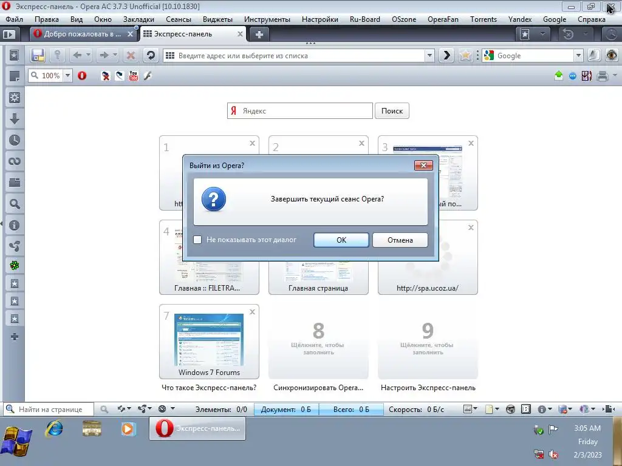This screenshot has width=622, height=466.
Task: Click the Яндекс search input field
Action: (300, 111)
